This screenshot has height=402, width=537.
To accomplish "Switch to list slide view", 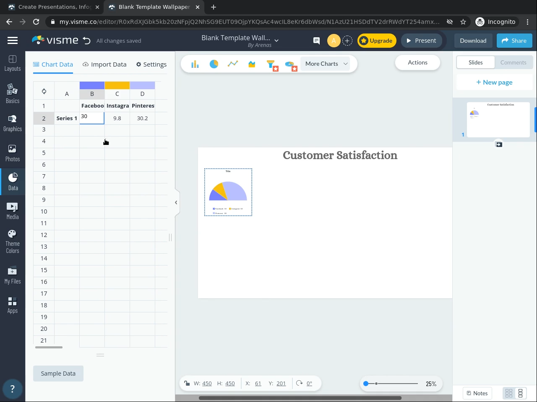I will point(520,393).
